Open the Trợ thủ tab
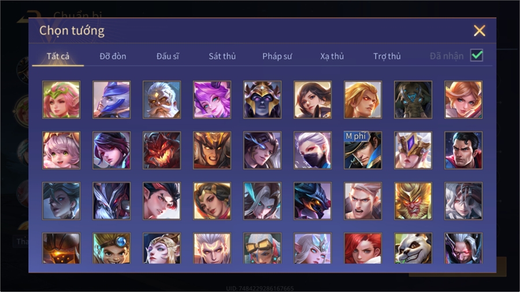Image resolution: width=520 pixels, height=292 pixels. click(x=387, y=57)
